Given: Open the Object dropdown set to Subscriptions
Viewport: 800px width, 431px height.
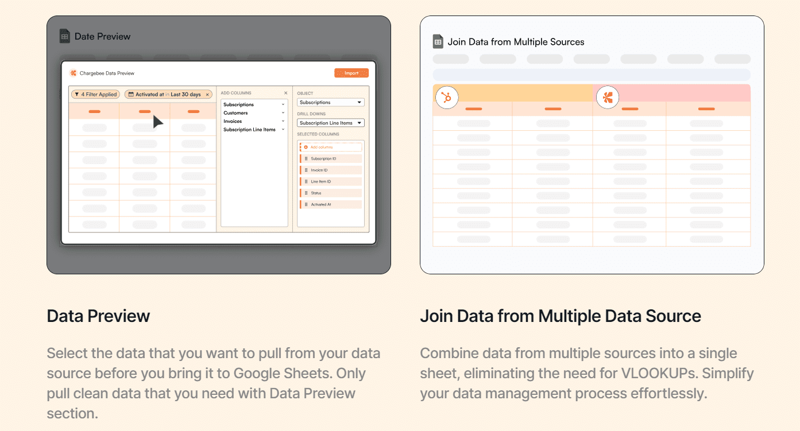Looking at the screenshot, I should pyautogui.click(x=330, y=103).
